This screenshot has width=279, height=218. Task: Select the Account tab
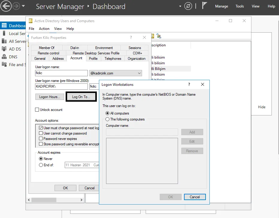[76, 58]
